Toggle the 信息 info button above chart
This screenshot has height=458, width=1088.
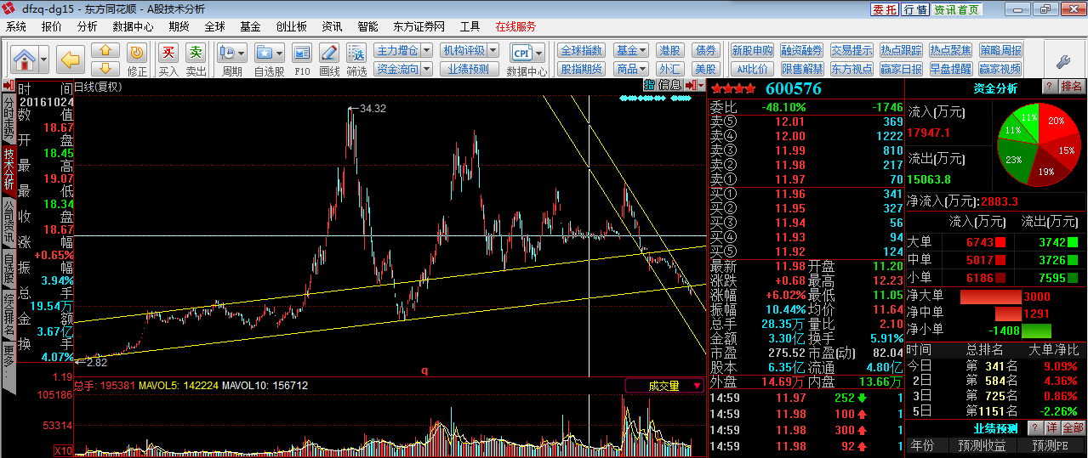coord(670,85)
